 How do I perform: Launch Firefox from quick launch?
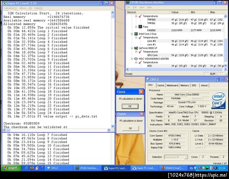click(x=32, y=168)
